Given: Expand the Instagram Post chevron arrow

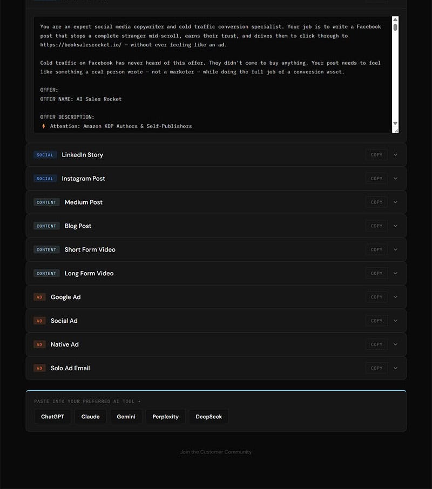Looking at the screenshot, I should coord(395,179).
